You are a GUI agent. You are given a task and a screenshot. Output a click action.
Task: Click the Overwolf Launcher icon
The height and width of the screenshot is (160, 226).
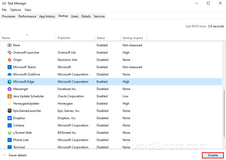pos(10,53)
